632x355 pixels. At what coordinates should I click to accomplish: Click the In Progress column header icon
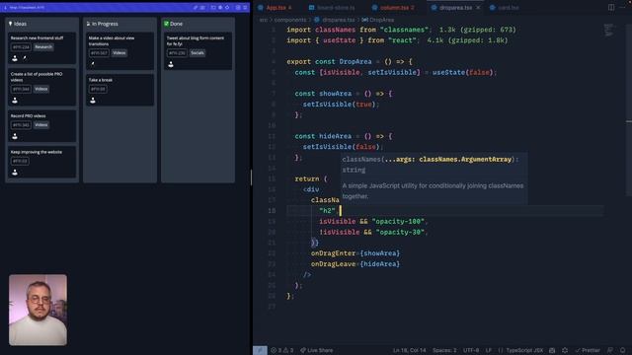point(88,24)
